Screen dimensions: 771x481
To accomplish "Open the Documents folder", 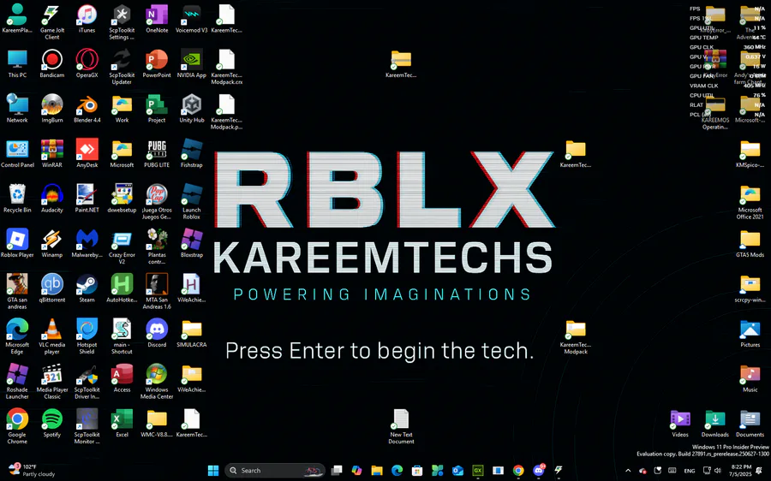I will point(750,423).
